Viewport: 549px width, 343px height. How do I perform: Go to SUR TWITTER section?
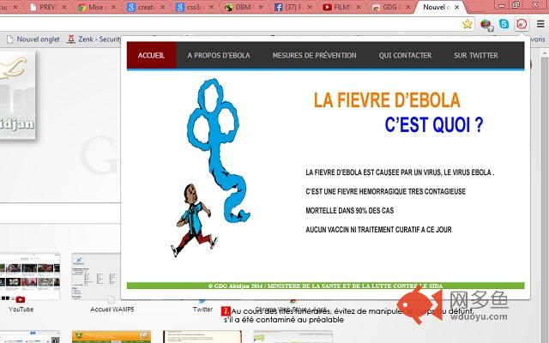coord(475,56)
